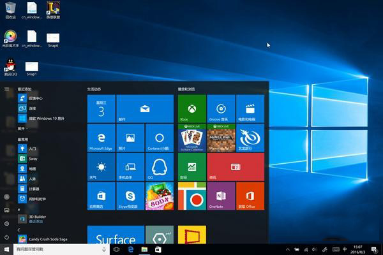Screen dimensions: 383x255
Task: Open the calendar tile showing 3
Action: pos(101,108)
